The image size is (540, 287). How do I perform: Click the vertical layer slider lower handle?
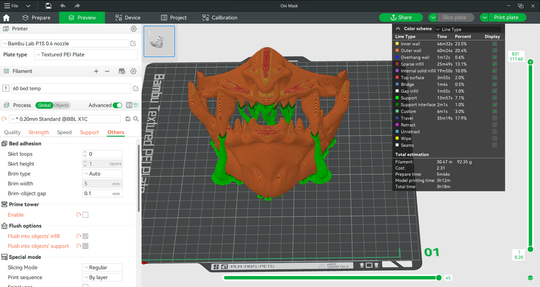(531, 249)
